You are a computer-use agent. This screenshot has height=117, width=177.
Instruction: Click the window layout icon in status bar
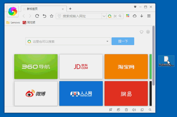(x=142, y=110)
